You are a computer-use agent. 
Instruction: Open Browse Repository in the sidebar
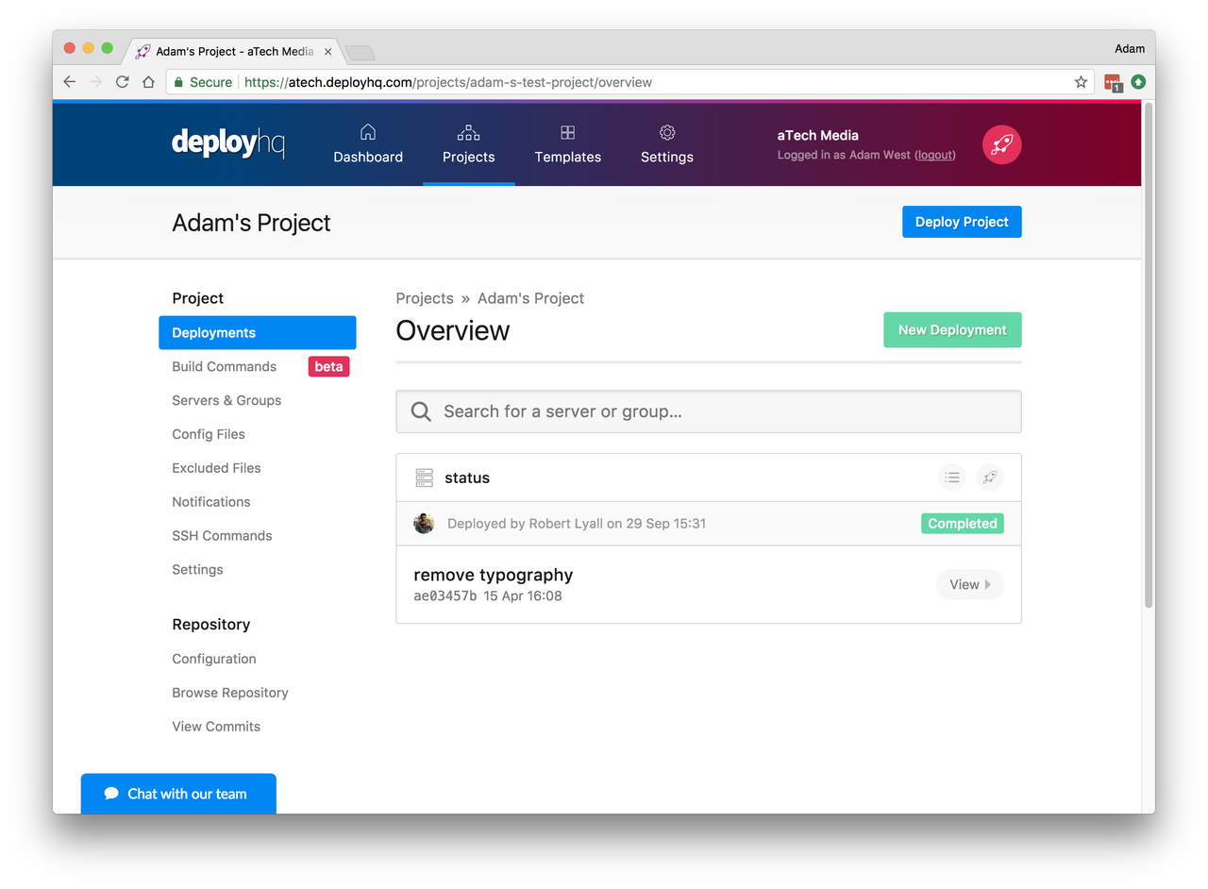point(230,692)
